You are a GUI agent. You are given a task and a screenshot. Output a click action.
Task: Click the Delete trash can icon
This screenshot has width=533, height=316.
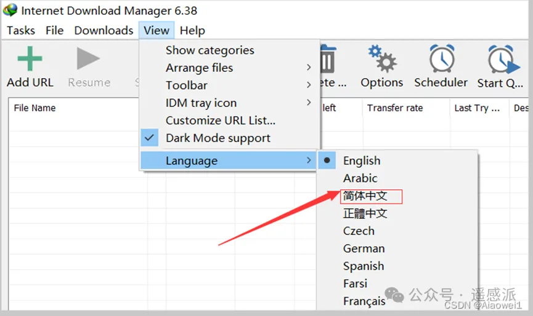pyautogui.click(x=328, y=59)
